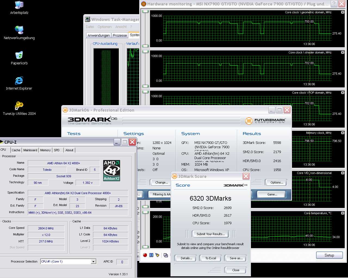Viewport: 348px width, 278px height.
Task: Click the Filtering & AA button
Action: [x=160, y=194]
